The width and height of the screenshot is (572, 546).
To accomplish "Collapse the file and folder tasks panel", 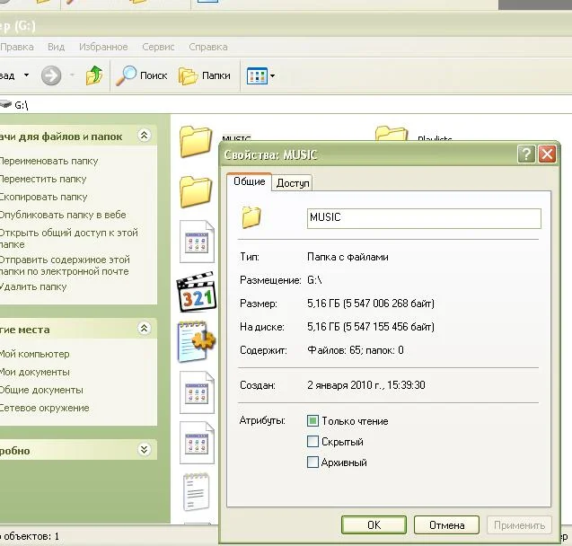I will pyautogui.click(x=144, y=136).
